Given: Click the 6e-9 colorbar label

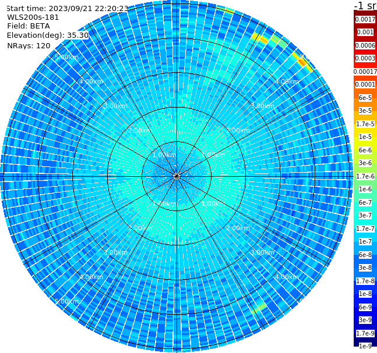Looking at the screenshot, I should pos(365,307).
